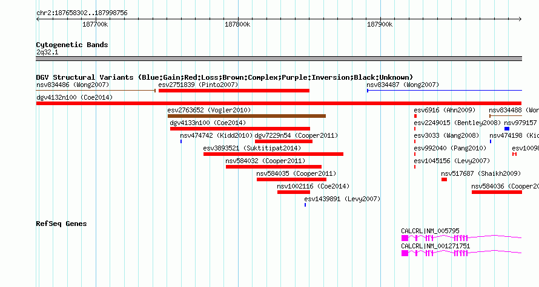Select variant esv992040 (Pang2010) label
This screenshot has width=539, height=287.
pos(450,148)
